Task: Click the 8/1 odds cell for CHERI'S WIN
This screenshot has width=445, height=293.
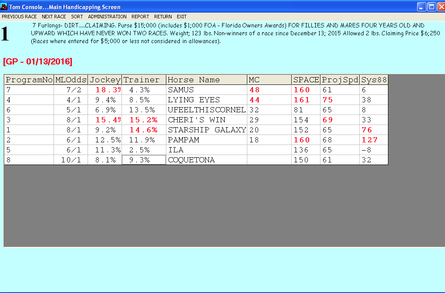Action: point(71,120)
